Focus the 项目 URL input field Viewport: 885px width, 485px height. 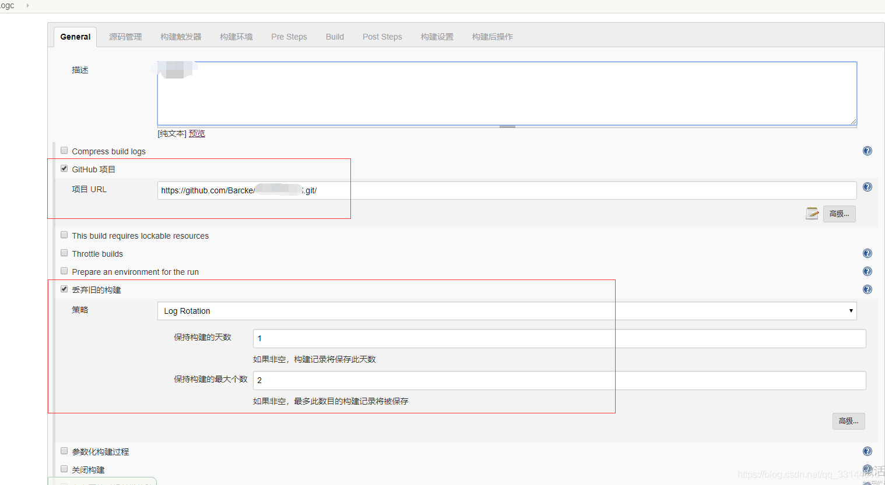(x=507, y=190)
